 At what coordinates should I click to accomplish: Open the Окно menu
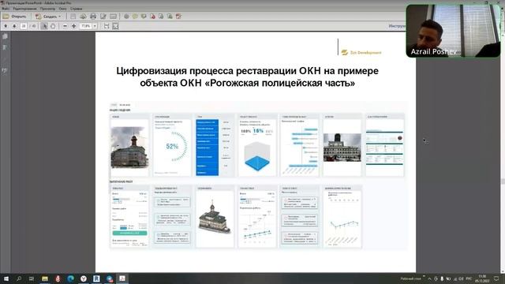click(x=62, y=9)
